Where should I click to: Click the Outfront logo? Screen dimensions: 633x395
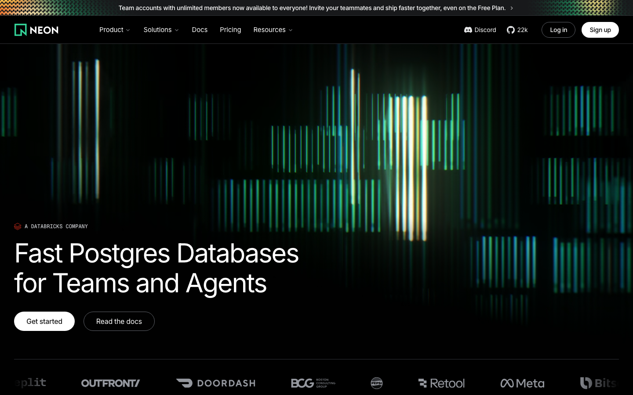point(111,383)
